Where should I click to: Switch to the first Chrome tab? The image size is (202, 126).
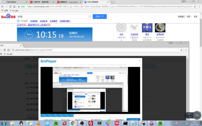click(14, 2)
